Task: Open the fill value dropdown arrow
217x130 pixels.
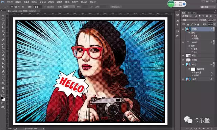Action: [215, 25]
